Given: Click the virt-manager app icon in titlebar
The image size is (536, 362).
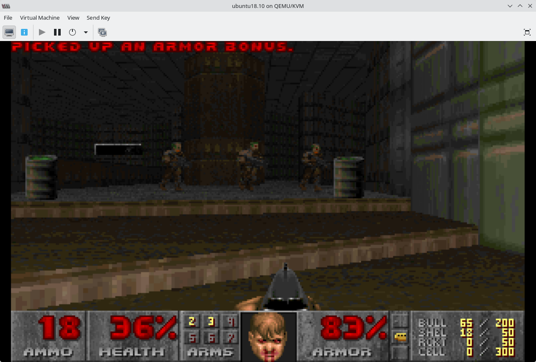Looking at the screenshot, I should click(6, 6).
